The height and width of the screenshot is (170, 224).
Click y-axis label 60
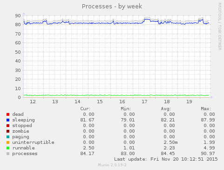(x=18, y=43)
